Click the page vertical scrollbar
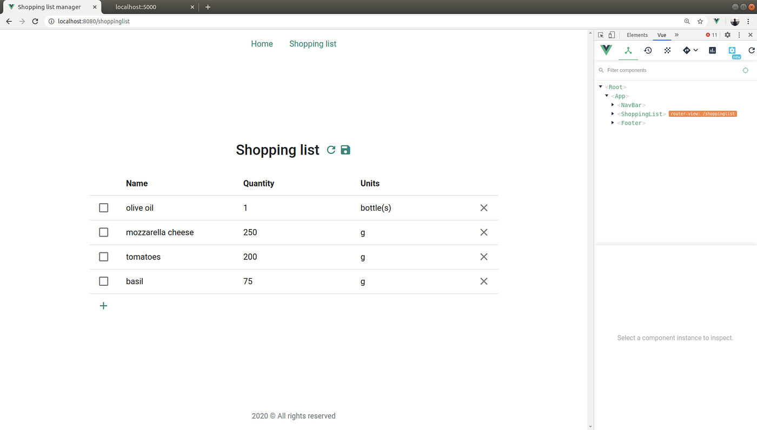Viewport: 757px width, 430px height. coord(590,230)
